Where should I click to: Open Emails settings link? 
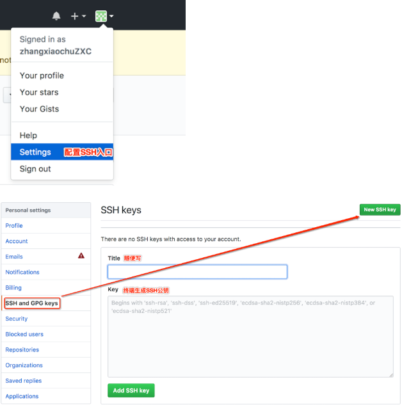14,257
